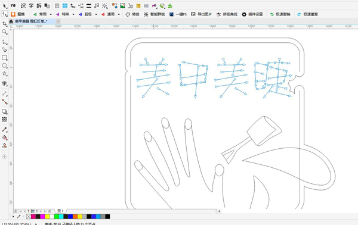Image resolution: width=358 pixels, height=225 pixels.
Task: Select the Connector tool
Action: [4, 102]
